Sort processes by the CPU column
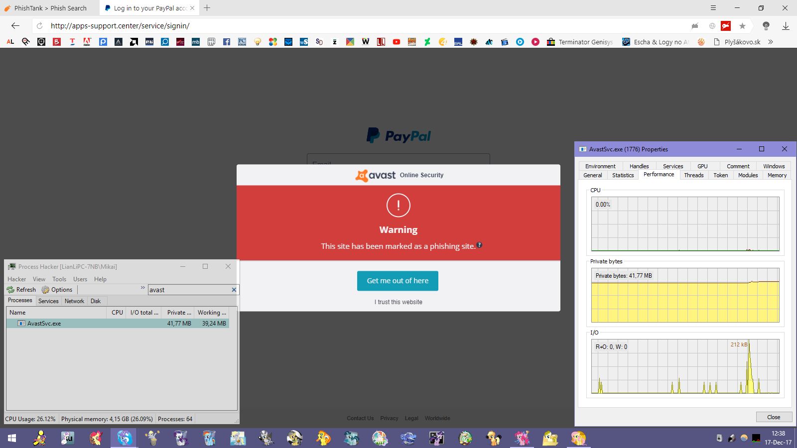The width and height of the screenshot is (797, 448). (x=117, y=313)
